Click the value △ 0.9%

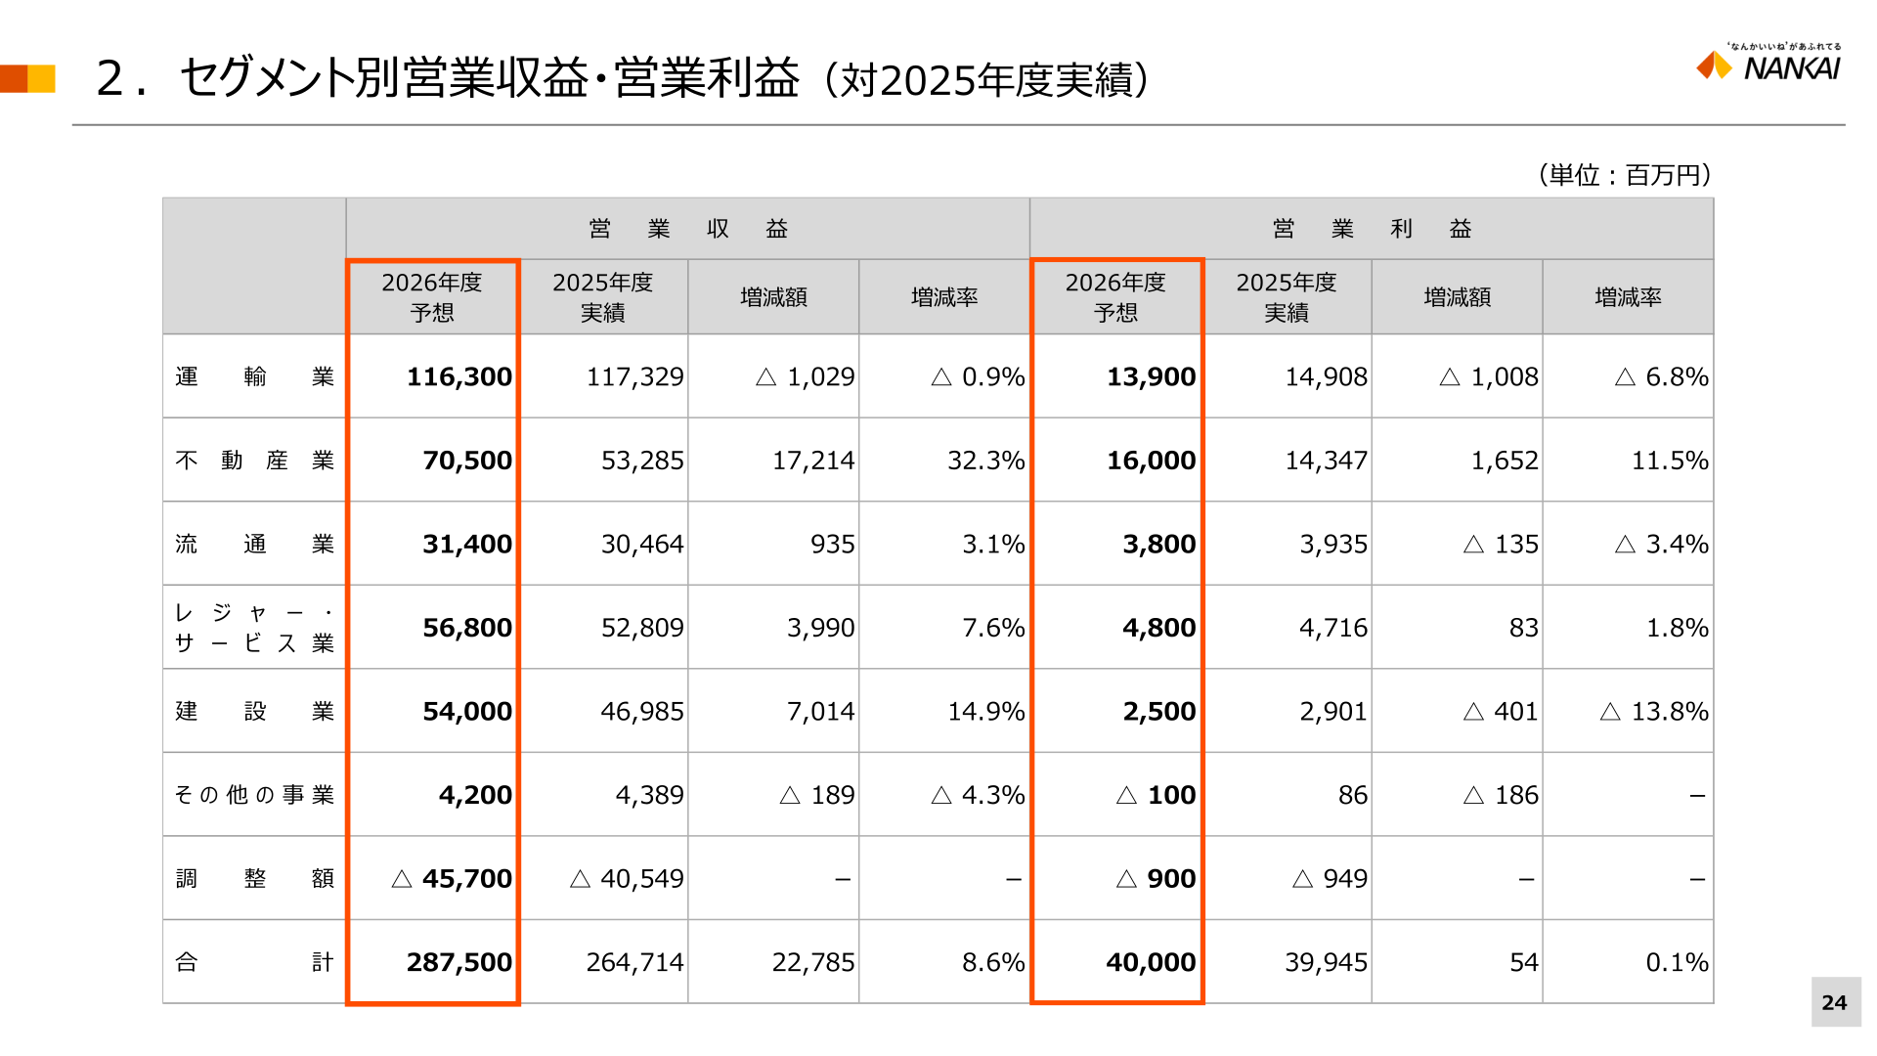point(978,376)
